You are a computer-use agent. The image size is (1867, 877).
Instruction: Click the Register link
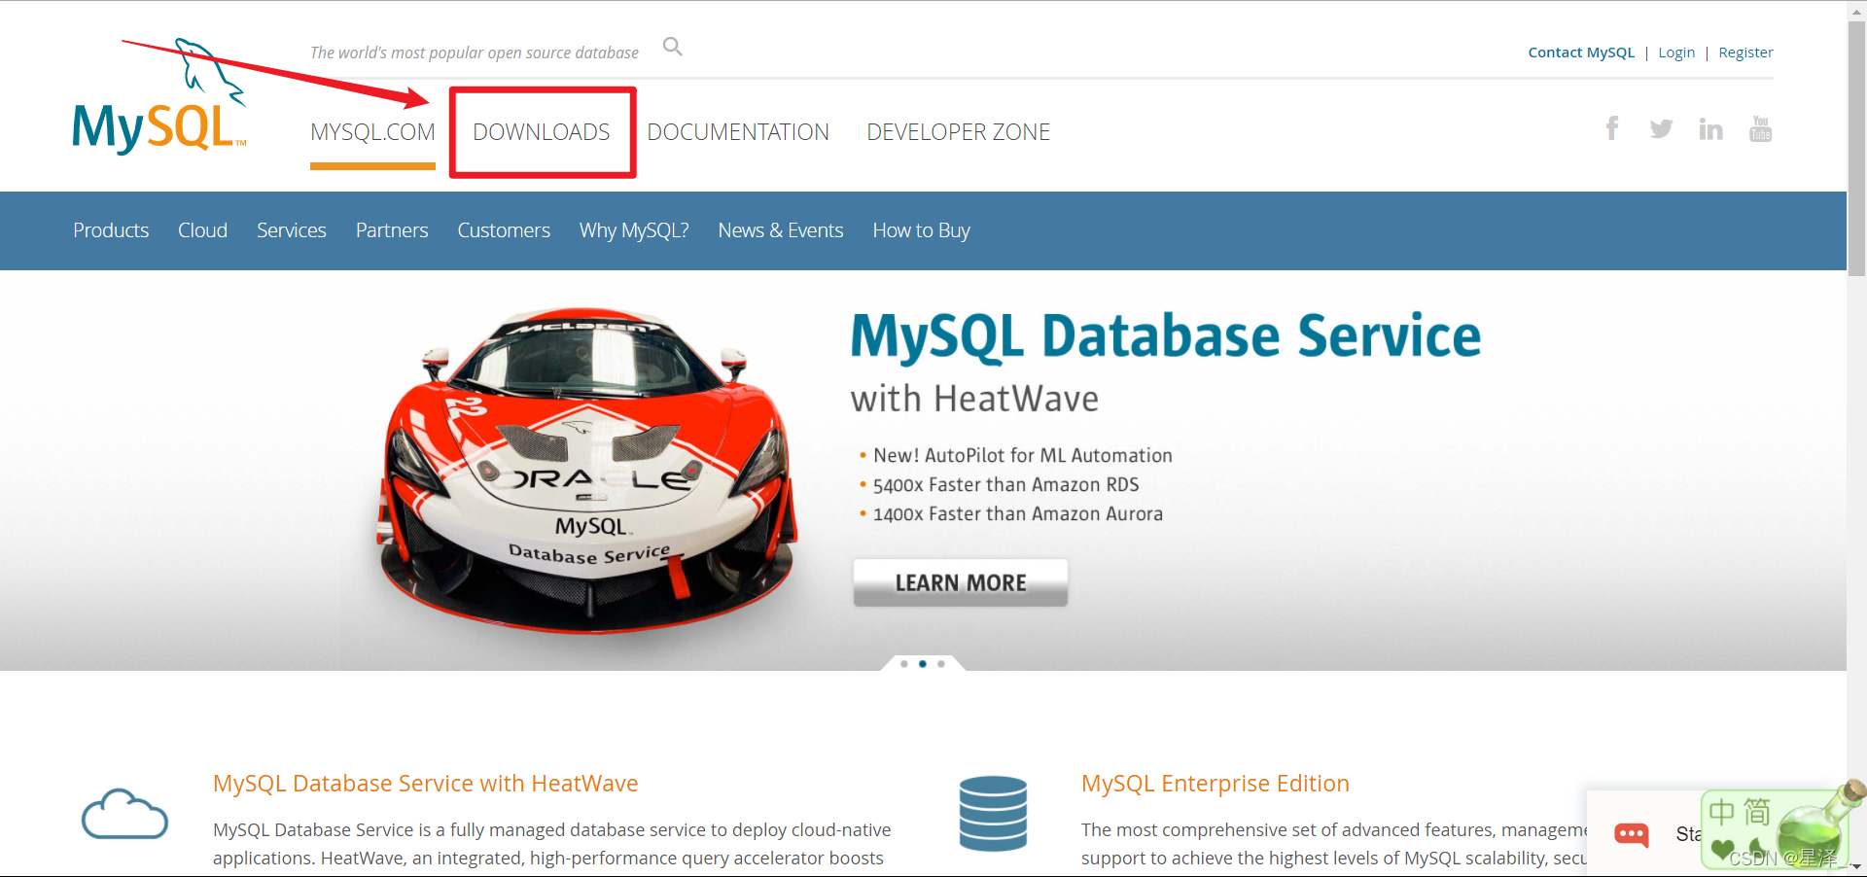tap(1745, 53)
